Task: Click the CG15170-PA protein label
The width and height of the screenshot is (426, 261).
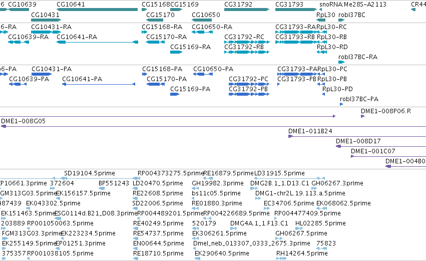Action: tap(167, 79)
